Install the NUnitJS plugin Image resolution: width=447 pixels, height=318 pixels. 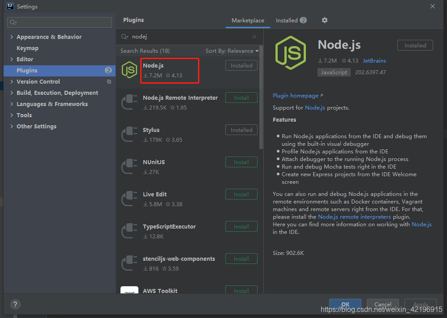tap(241, 162)
